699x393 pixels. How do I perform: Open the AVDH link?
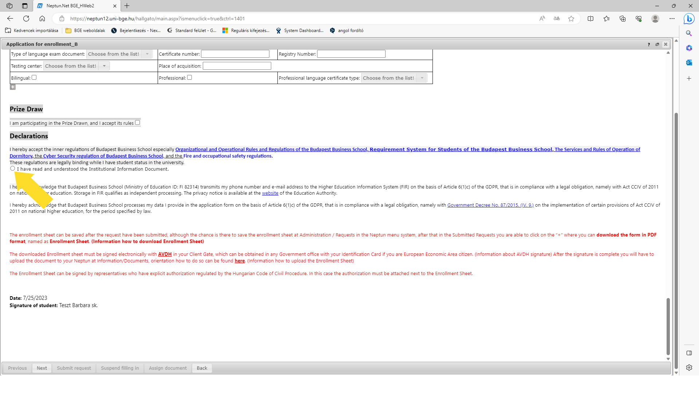[x=165, y=254]
